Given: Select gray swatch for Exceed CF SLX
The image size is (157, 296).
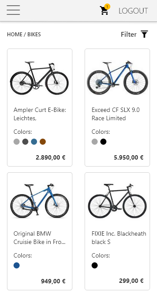Looking at the screenshot, I should [95, 142].
